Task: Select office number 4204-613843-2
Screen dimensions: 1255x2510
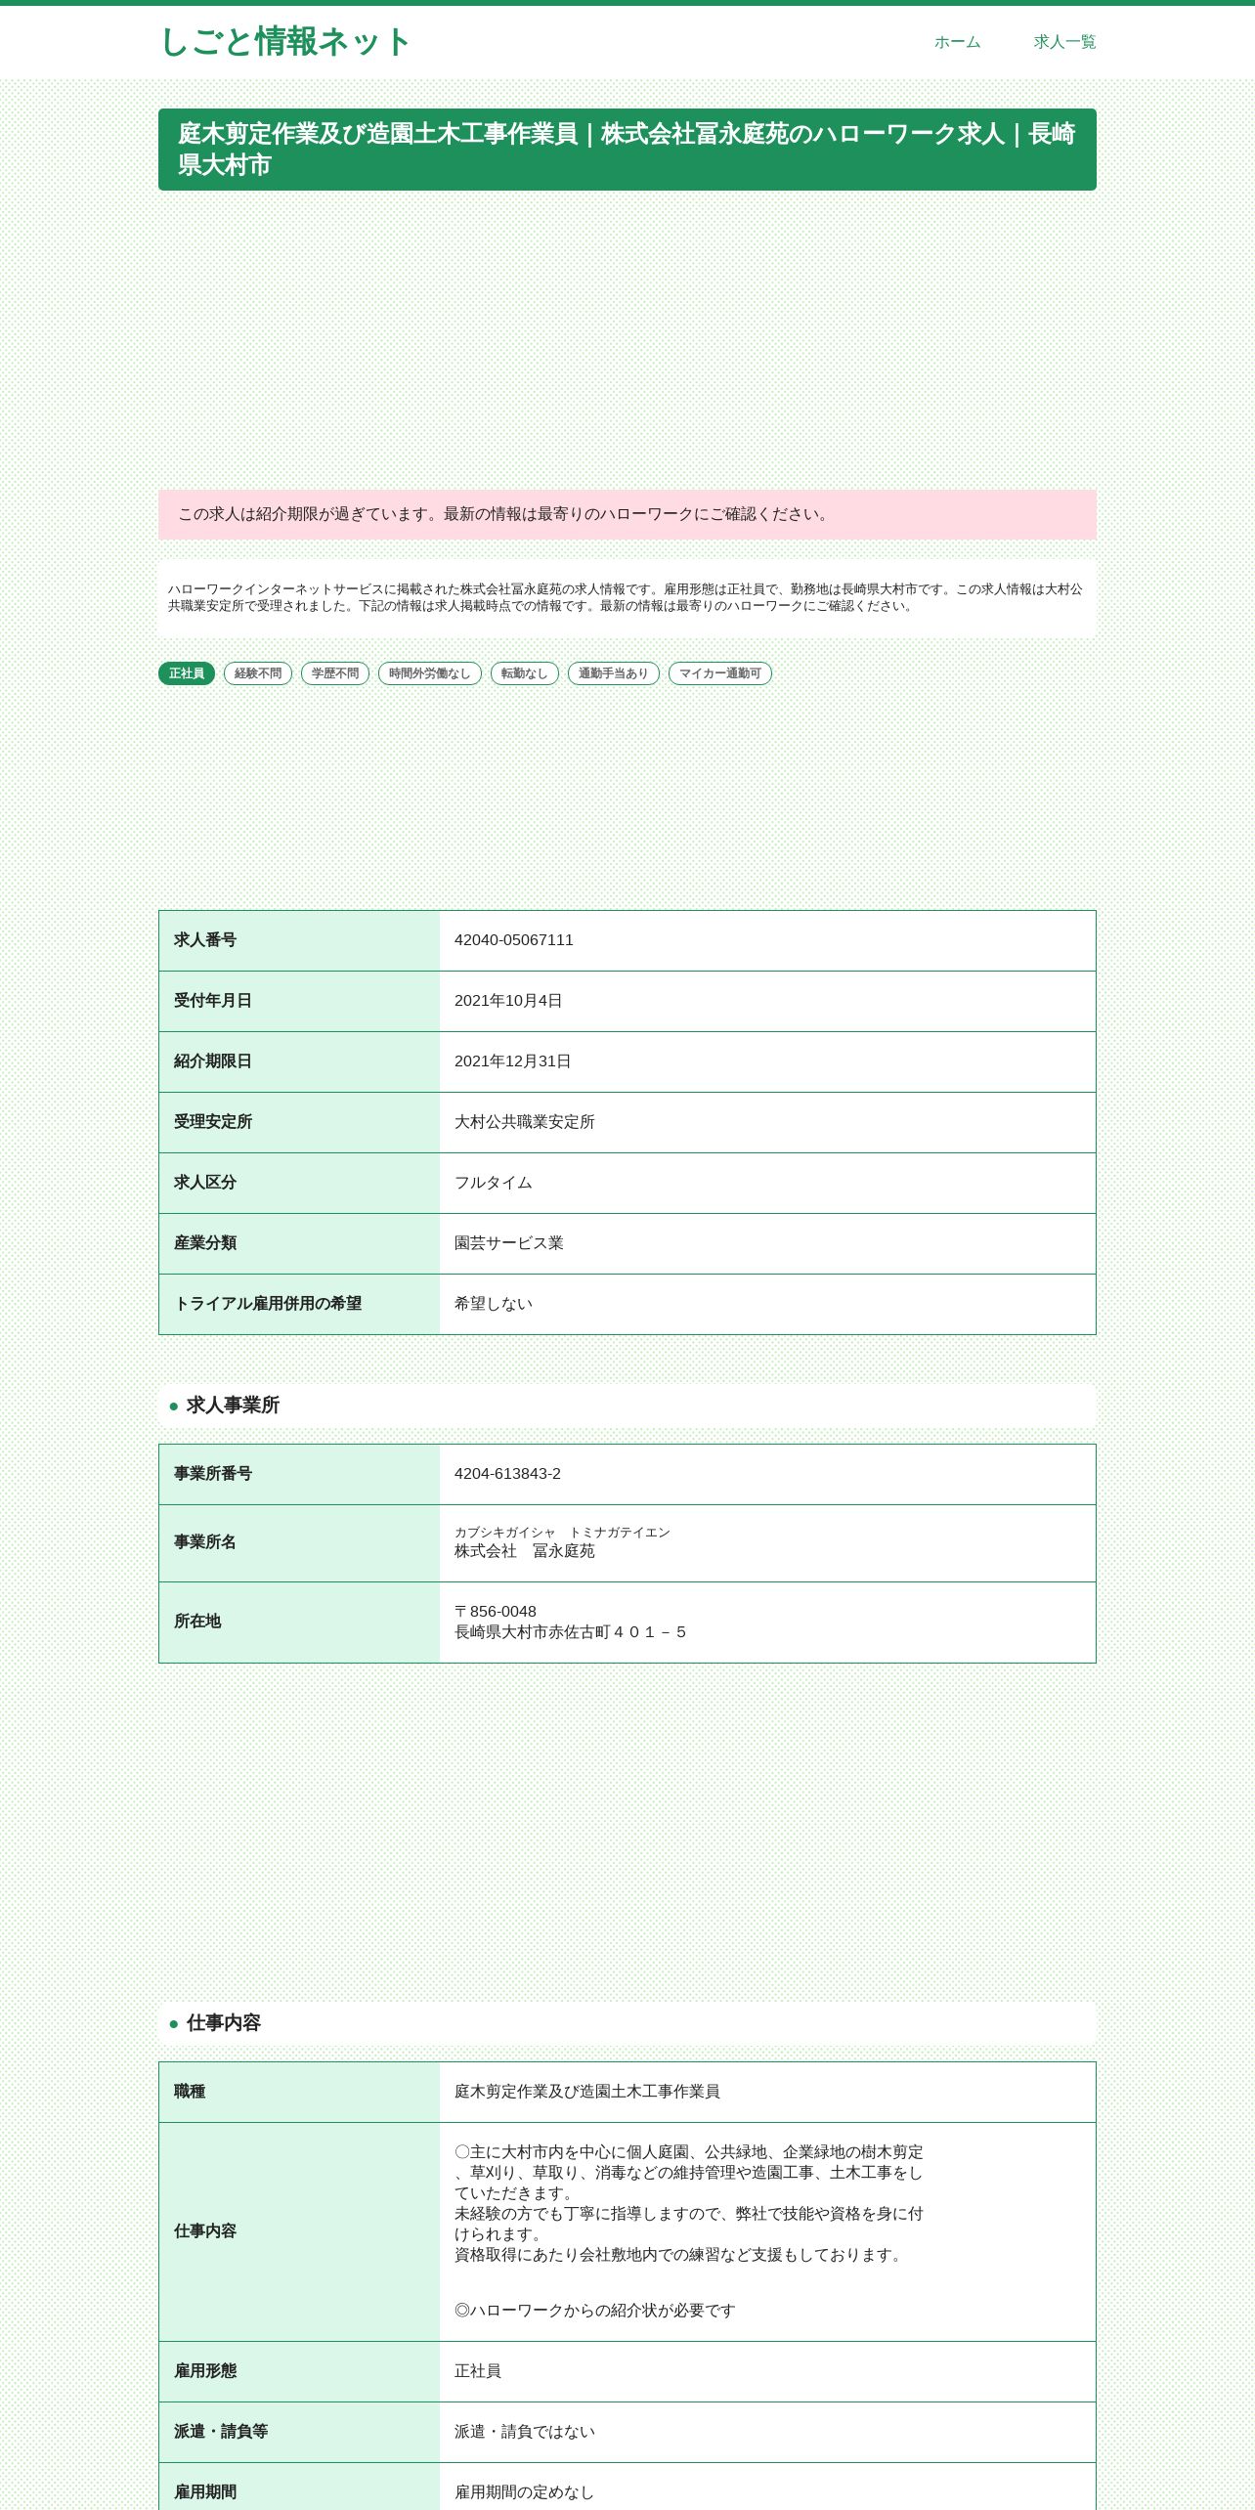Action: (x=507, y=1474)
